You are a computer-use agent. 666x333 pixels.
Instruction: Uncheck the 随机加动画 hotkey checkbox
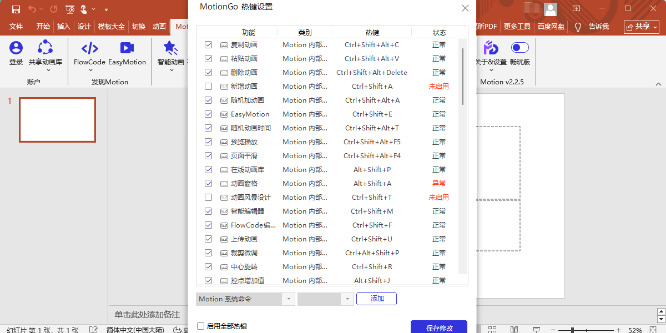point(209,100)
